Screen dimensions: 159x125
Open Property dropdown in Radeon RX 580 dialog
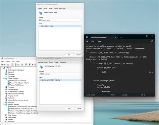[x=60, y=20]
